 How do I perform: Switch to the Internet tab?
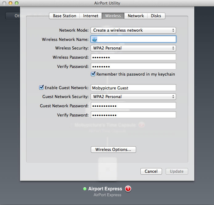point(91,16)
